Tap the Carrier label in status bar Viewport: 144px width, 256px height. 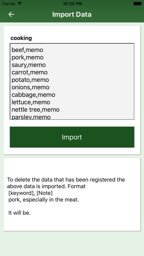coord(9,4)
